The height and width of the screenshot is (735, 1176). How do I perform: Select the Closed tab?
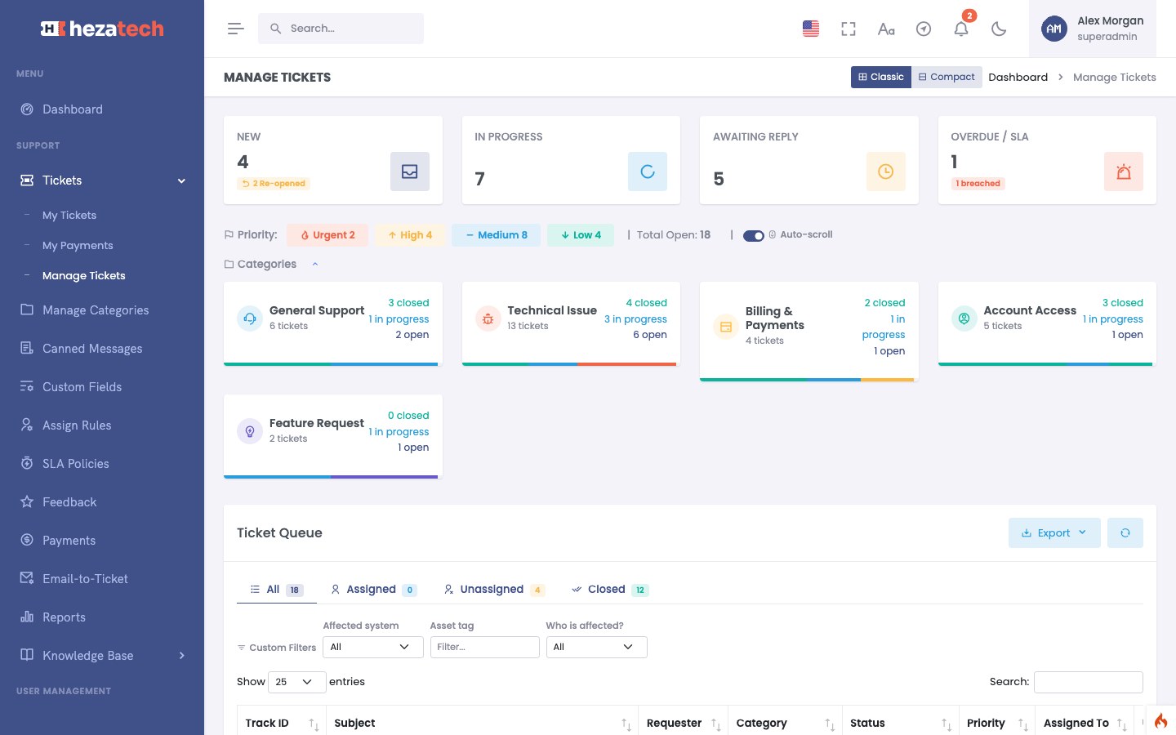click(x=610, y=590)
